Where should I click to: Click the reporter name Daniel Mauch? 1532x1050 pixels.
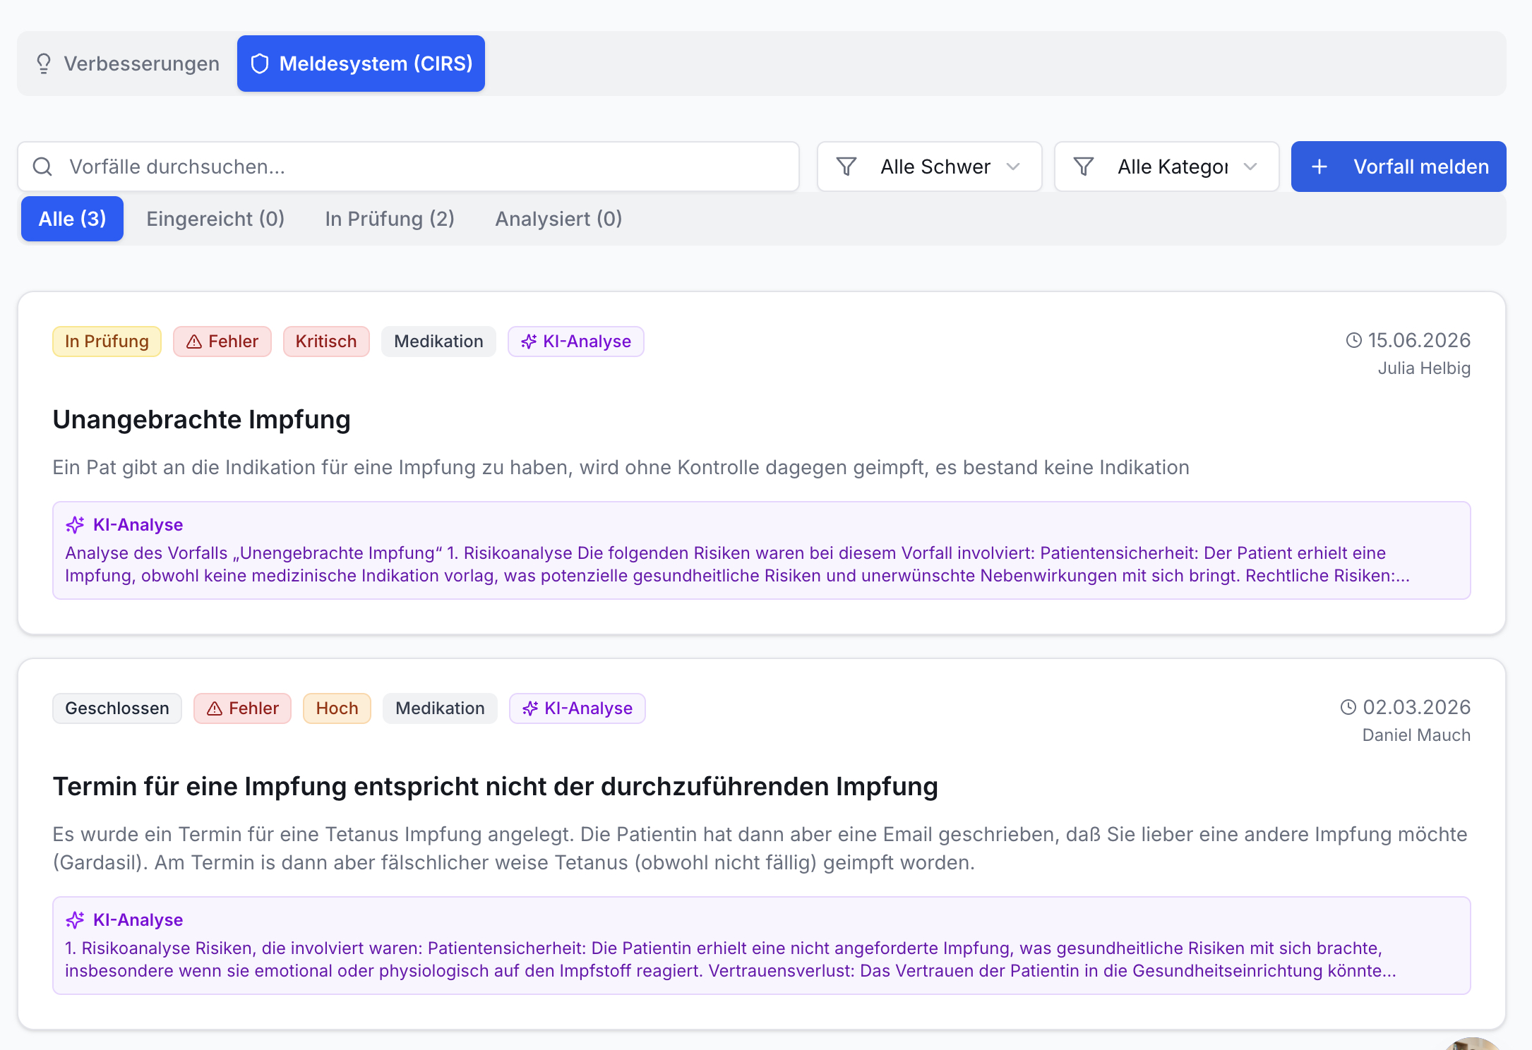1416,735
